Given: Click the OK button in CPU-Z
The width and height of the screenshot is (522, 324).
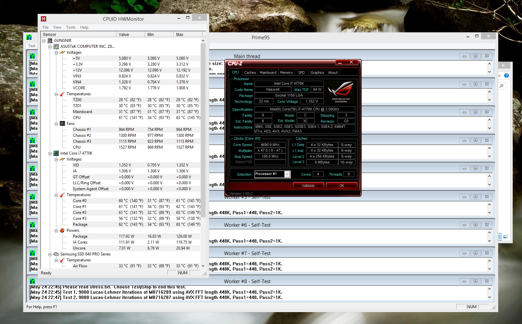Looking at the screenshot, I should [342, 186].
